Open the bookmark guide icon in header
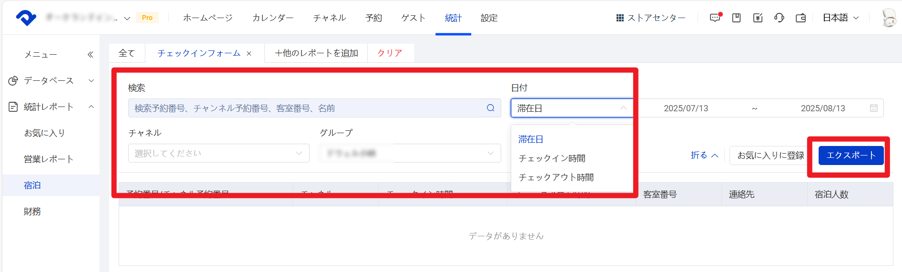 tap(736, 18)
